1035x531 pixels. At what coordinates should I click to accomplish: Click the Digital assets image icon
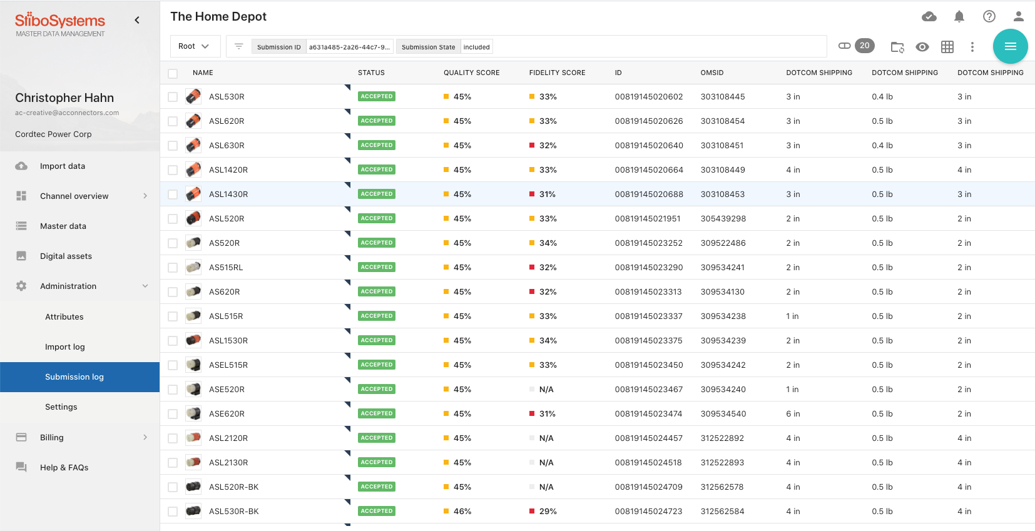click(x=21, y=256)
